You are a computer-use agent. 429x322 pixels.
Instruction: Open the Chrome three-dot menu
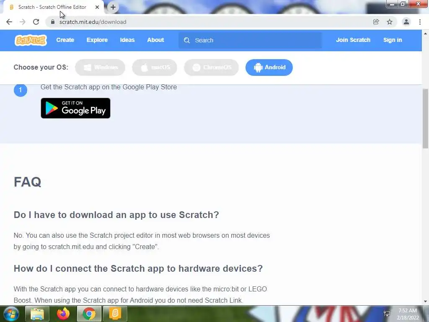[x=420, y=22]
